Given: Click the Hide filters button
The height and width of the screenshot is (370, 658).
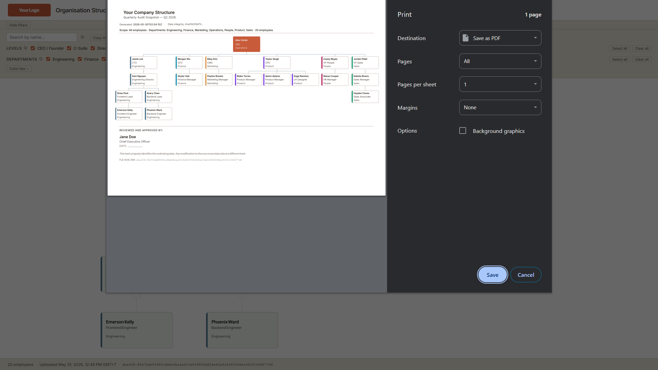Looking at the screenshot, I should (19, 25).
